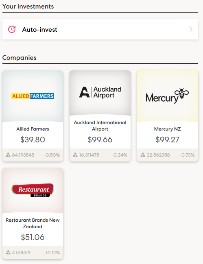Click the $39.80 investment value

[x=33, y=140]
